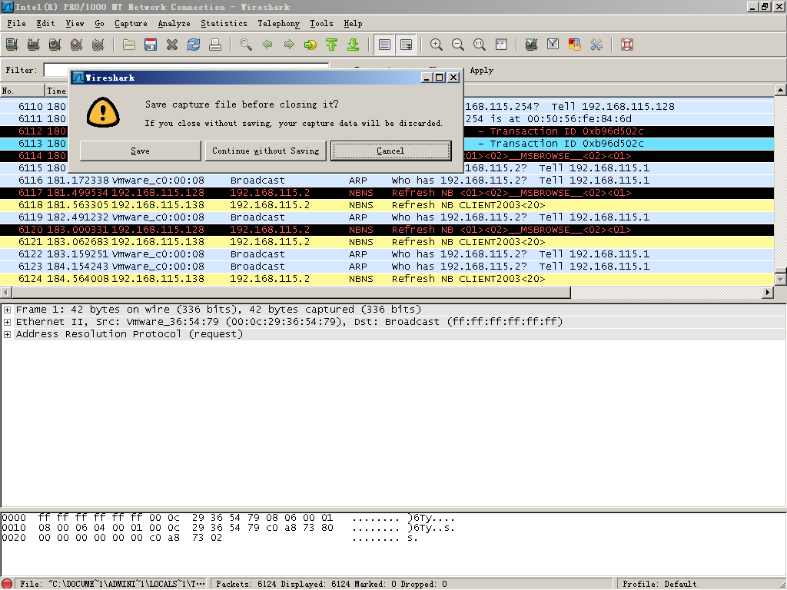Click packet list scroll down arrow
787x590 pixels.
[x=781, y=278]
